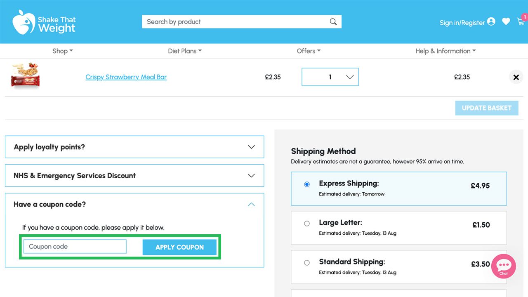This screenshot has height=297, width=528.
Task: Expand NHS & Emergency Services Discount
Action: click(134, 176)
